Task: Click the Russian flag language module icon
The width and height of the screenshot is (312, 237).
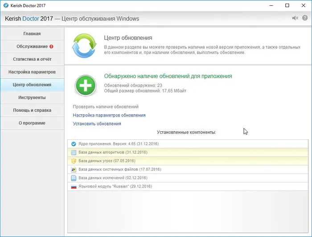Action: (x=74, y=187)
